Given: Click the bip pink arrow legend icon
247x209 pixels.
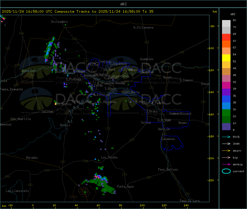Looking at the screenshot, I should (x=226, y=157).
